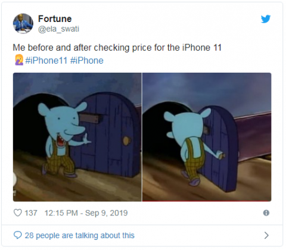286x250 pixels.
Task: View the left meme image of smiling elephant
Action: pyautogui.click(x=77, y=137)
